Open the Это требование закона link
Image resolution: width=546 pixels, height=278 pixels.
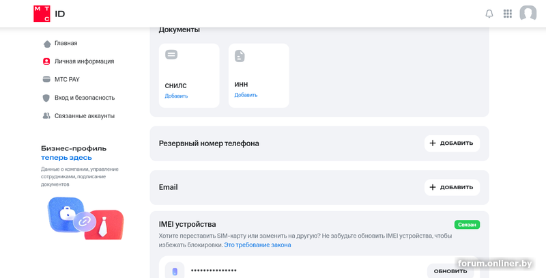257,245
